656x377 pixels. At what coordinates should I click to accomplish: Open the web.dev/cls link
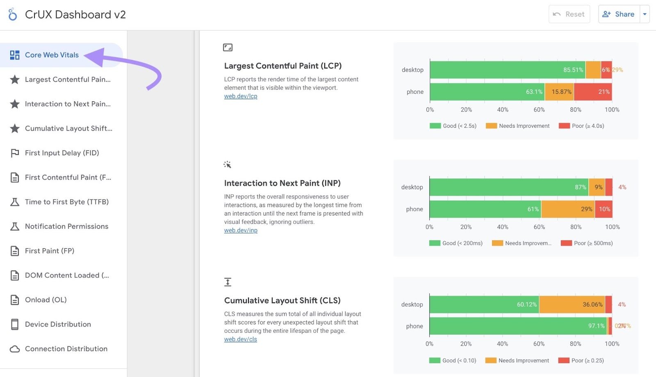[x=240, y=339]
